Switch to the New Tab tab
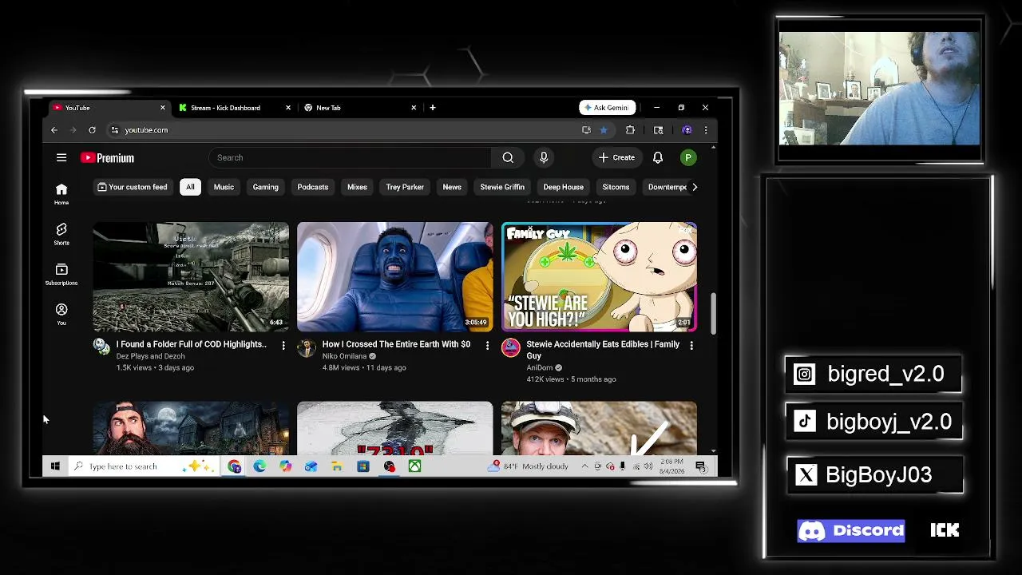 pyautogui.click(x=360, y=108)
